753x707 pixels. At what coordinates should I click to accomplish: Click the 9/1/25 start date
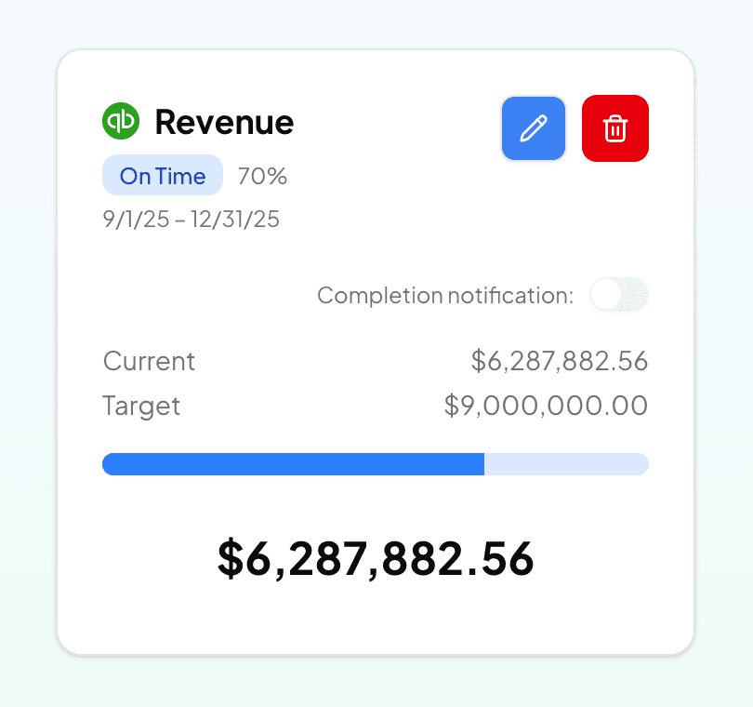point(137,220)
